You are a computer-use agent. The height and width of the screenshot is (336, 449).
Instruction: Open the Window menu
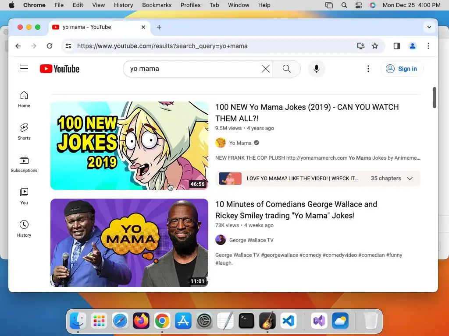point(239,5)
